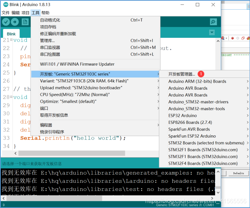The width and height of the screenshot is (250, 208).
Task: Click the Defaults button in background window
Action: (x=238, y=173)
